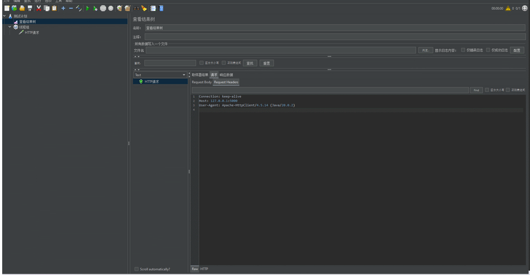Screen dimensions: 530x275
Task: Check 区分大小写 next to the Find button
Action: tap(487, 90)
